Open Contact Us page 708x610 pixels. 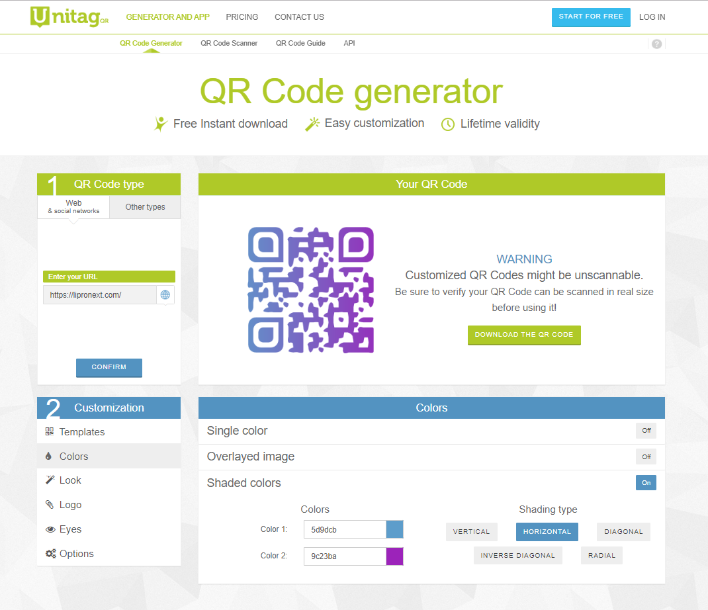(299, 17)
